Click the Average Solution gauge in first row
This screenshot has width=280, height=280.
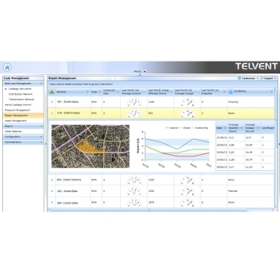tap(134, 102)
